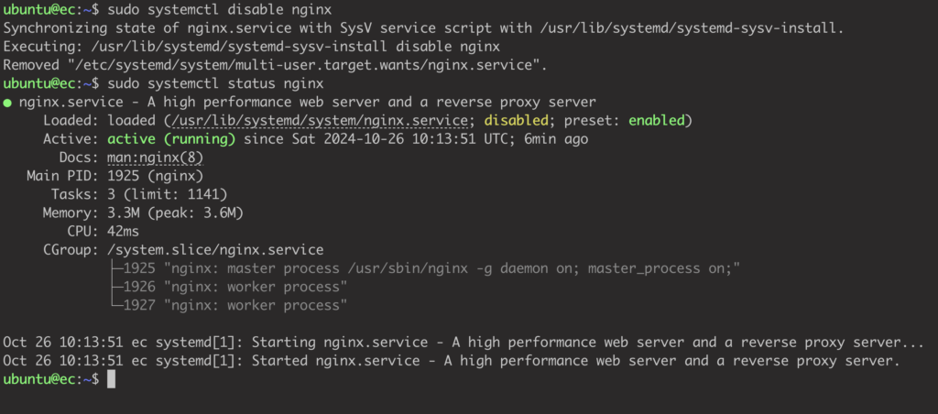This screenshot has width=938, height=414.
Task: Click the yellow 'disabled' status word
Action: 517,121
